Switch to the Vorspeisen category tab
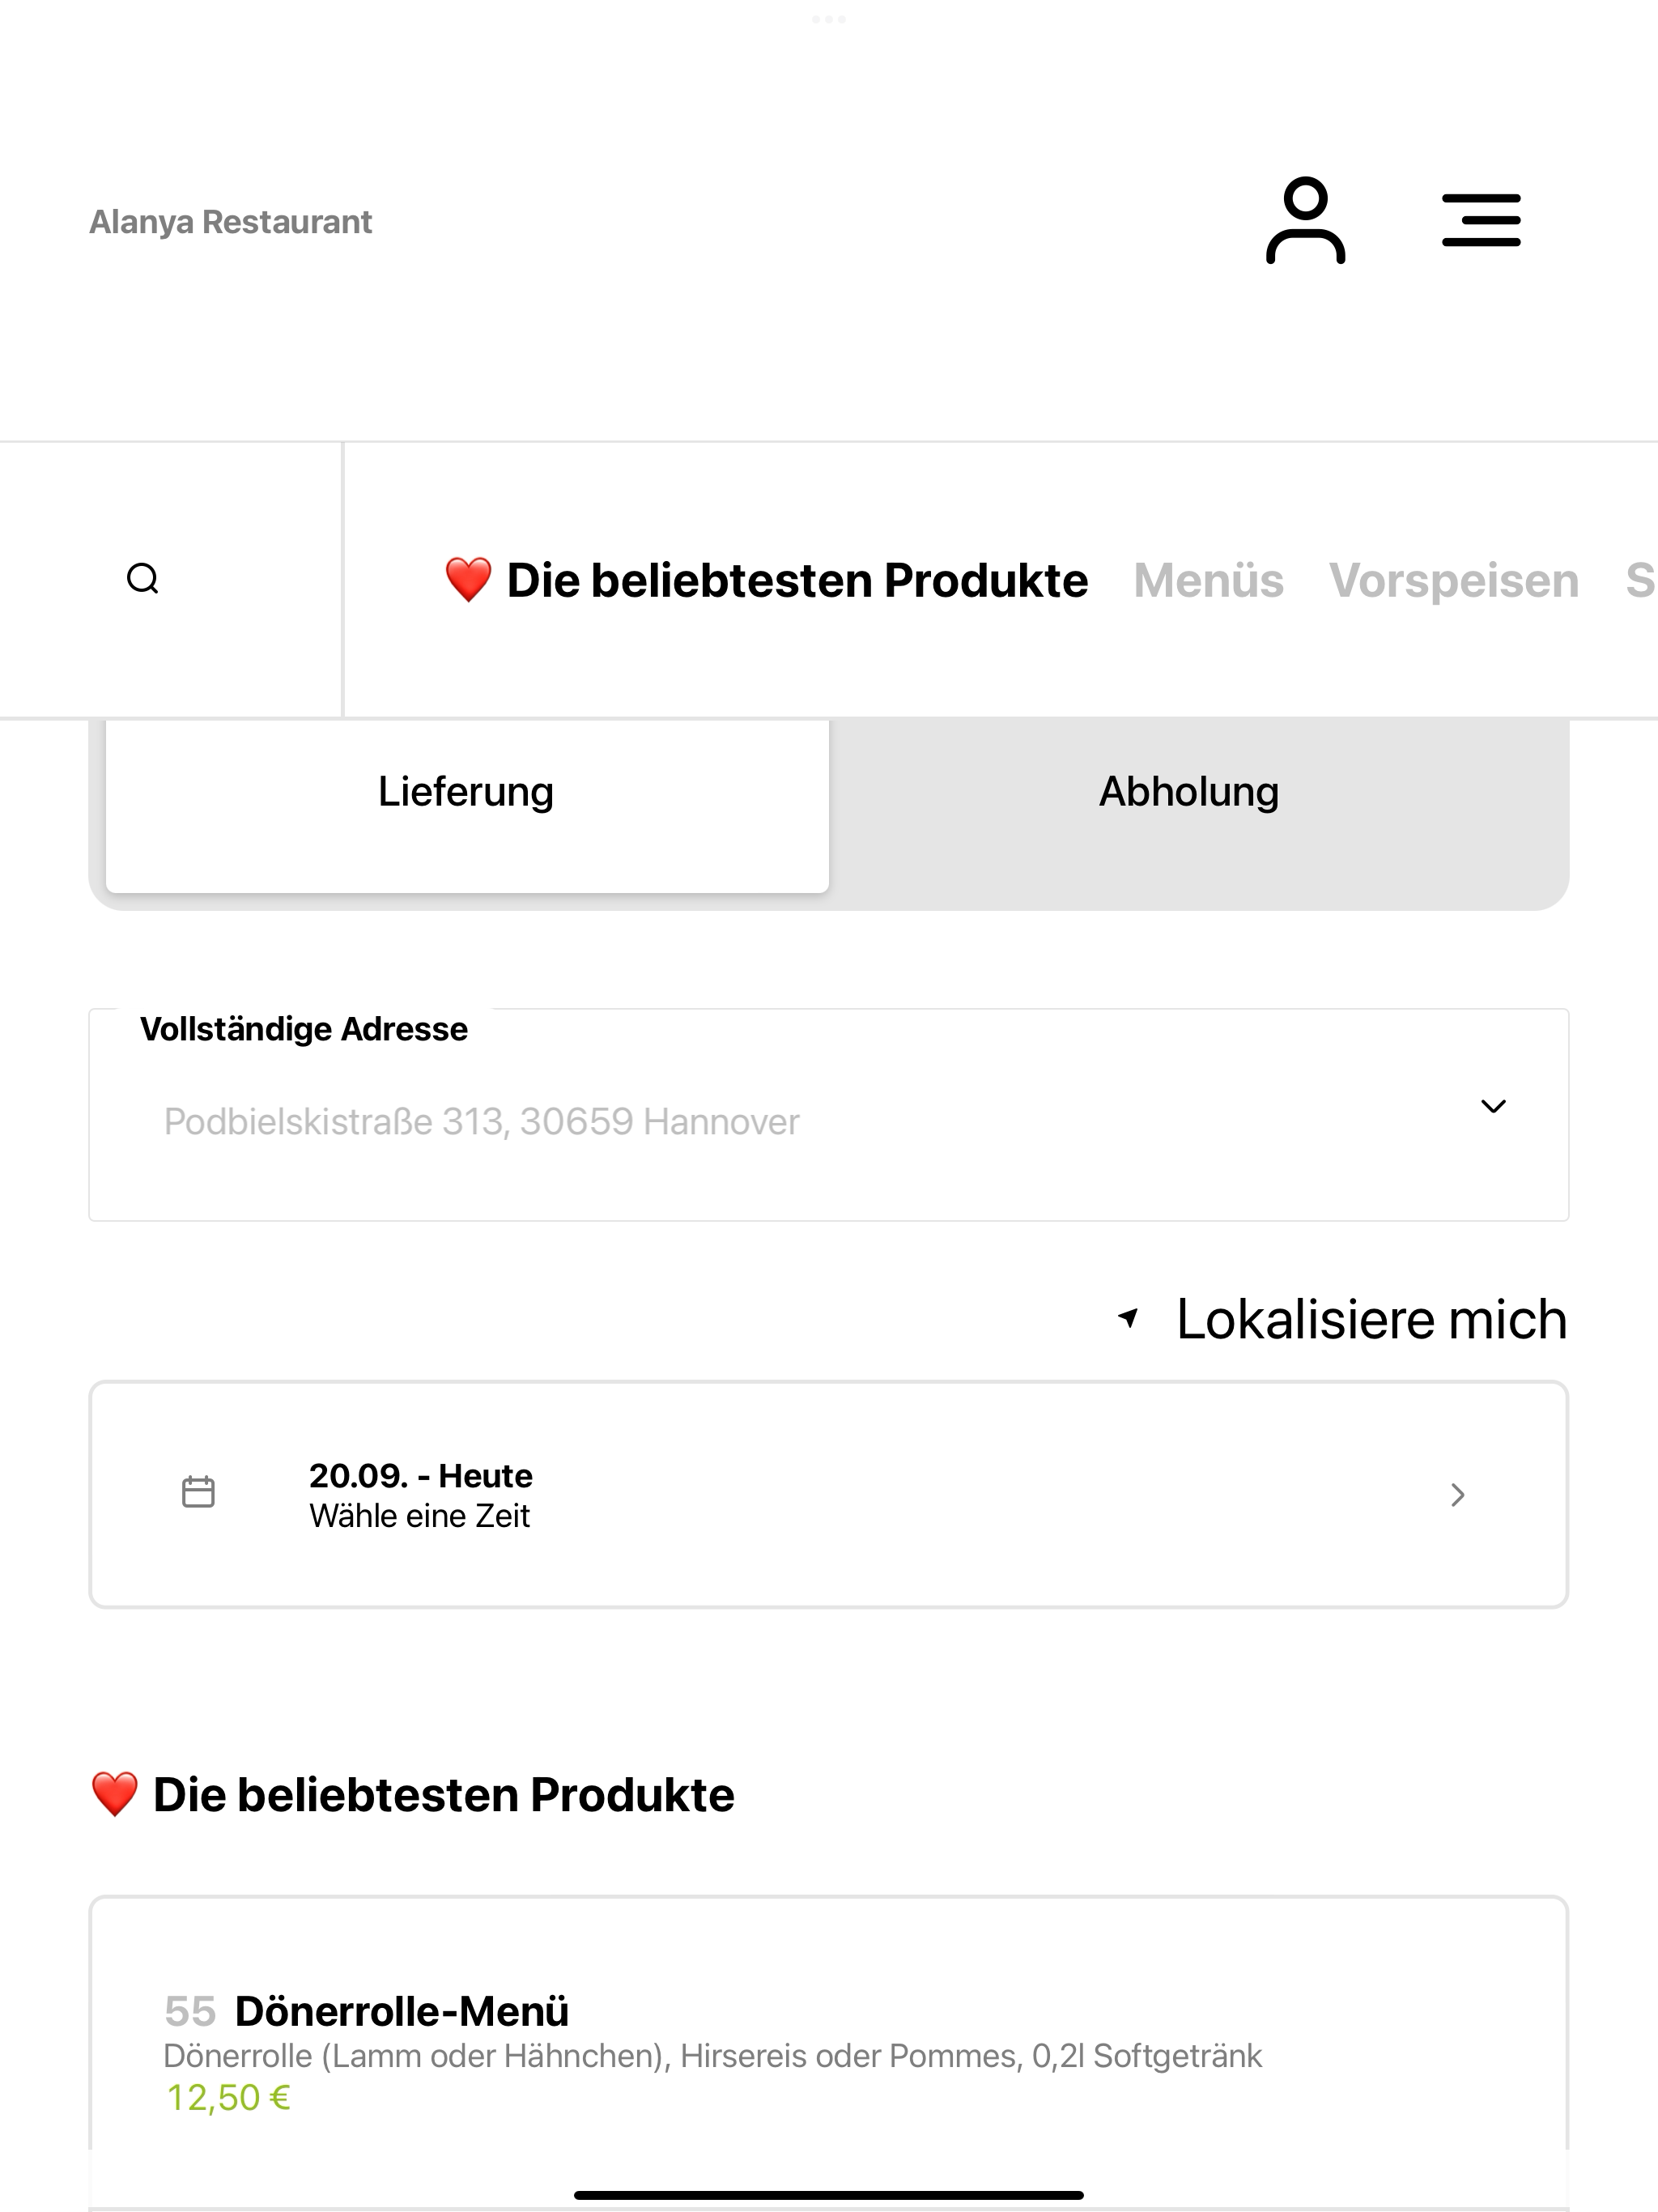Viewport: 1658px width, 2212px height. click(1454, 580)
